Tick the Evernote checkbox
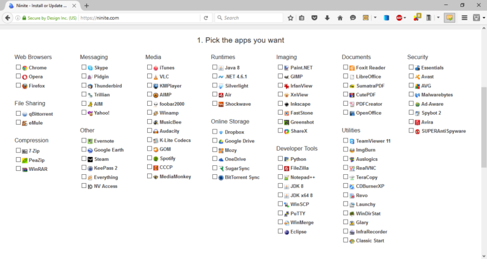 [x=84, y=141]
